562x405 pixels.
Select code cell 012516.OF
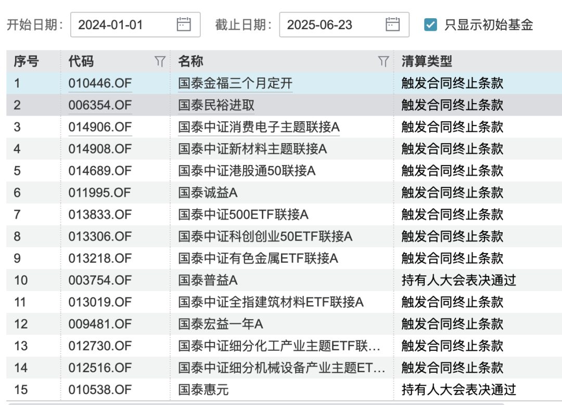point(100,368)
